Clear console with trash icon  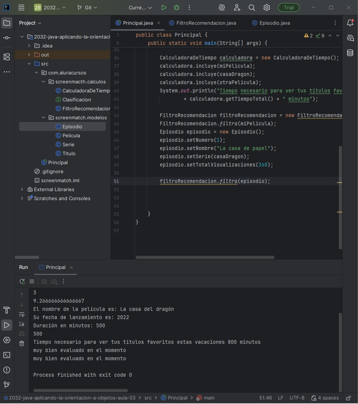pos(22,343)
